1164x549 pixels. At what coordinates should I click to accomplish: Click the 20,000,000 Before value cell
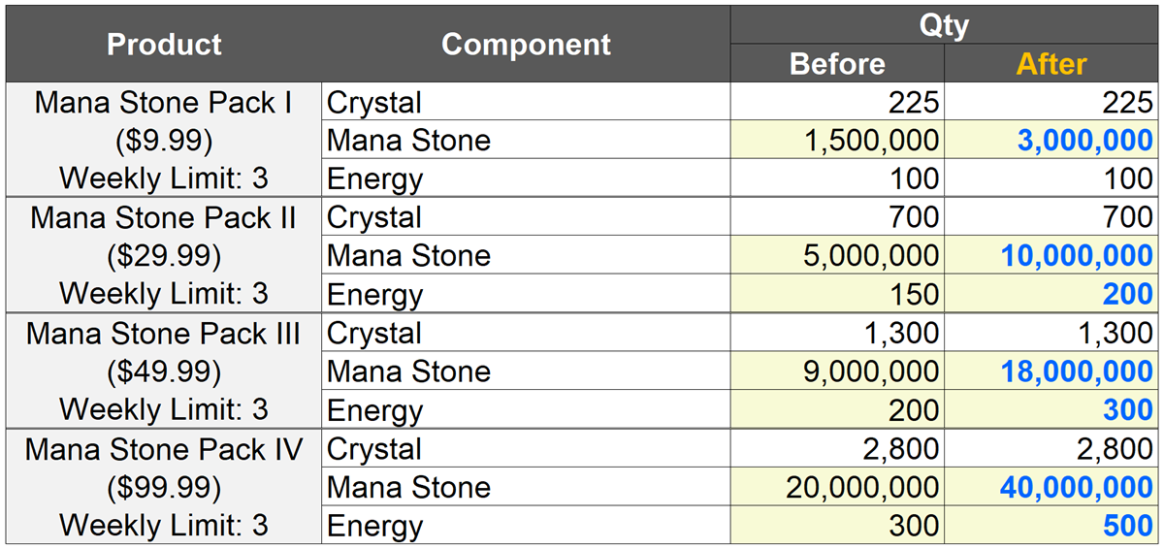click(837, 487)
